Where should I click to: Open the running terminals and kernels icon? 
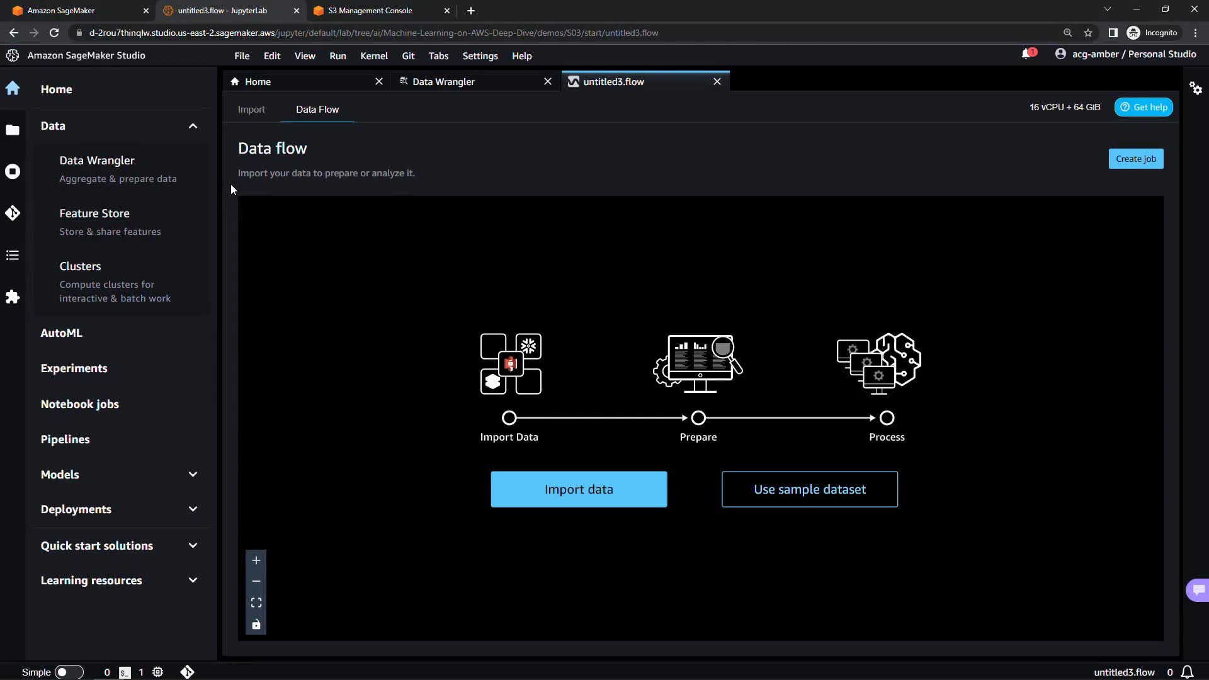pos(13,171)
